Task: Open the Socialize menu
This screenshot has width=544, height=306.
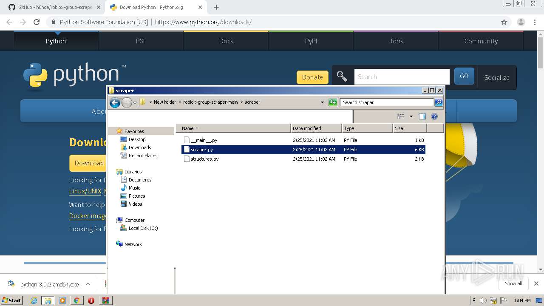Action: click(497, 77)
